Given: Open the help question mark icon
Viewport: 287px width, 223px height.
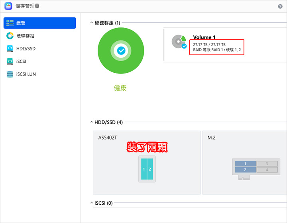Looking at the screenshot, I should coord(280,6).
